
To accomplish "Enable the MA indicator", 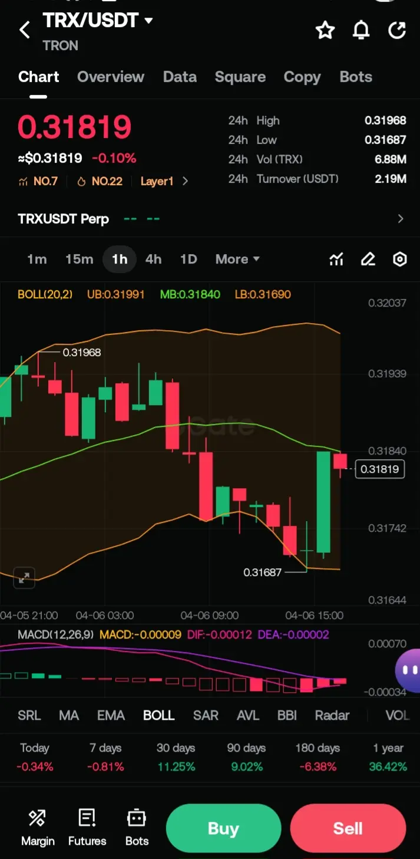I will [69, 716].
